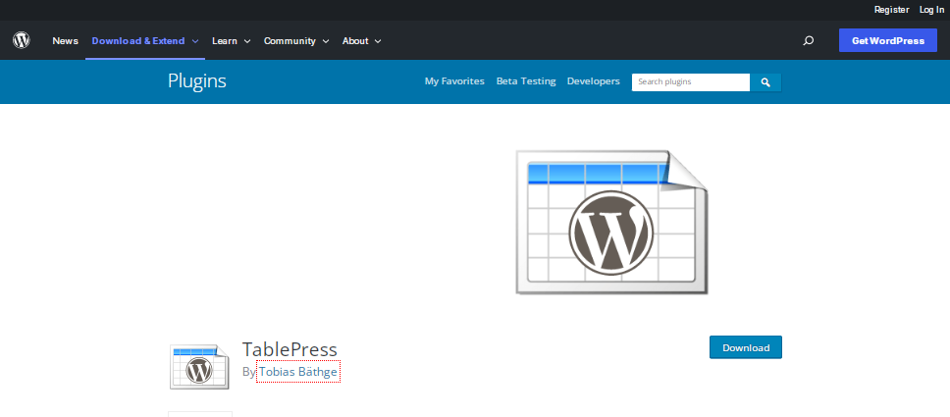The height and width of the screenshot is (417, 950).
Task: Click the Register link
Action: pyautogui.click(x=891, y=9)
